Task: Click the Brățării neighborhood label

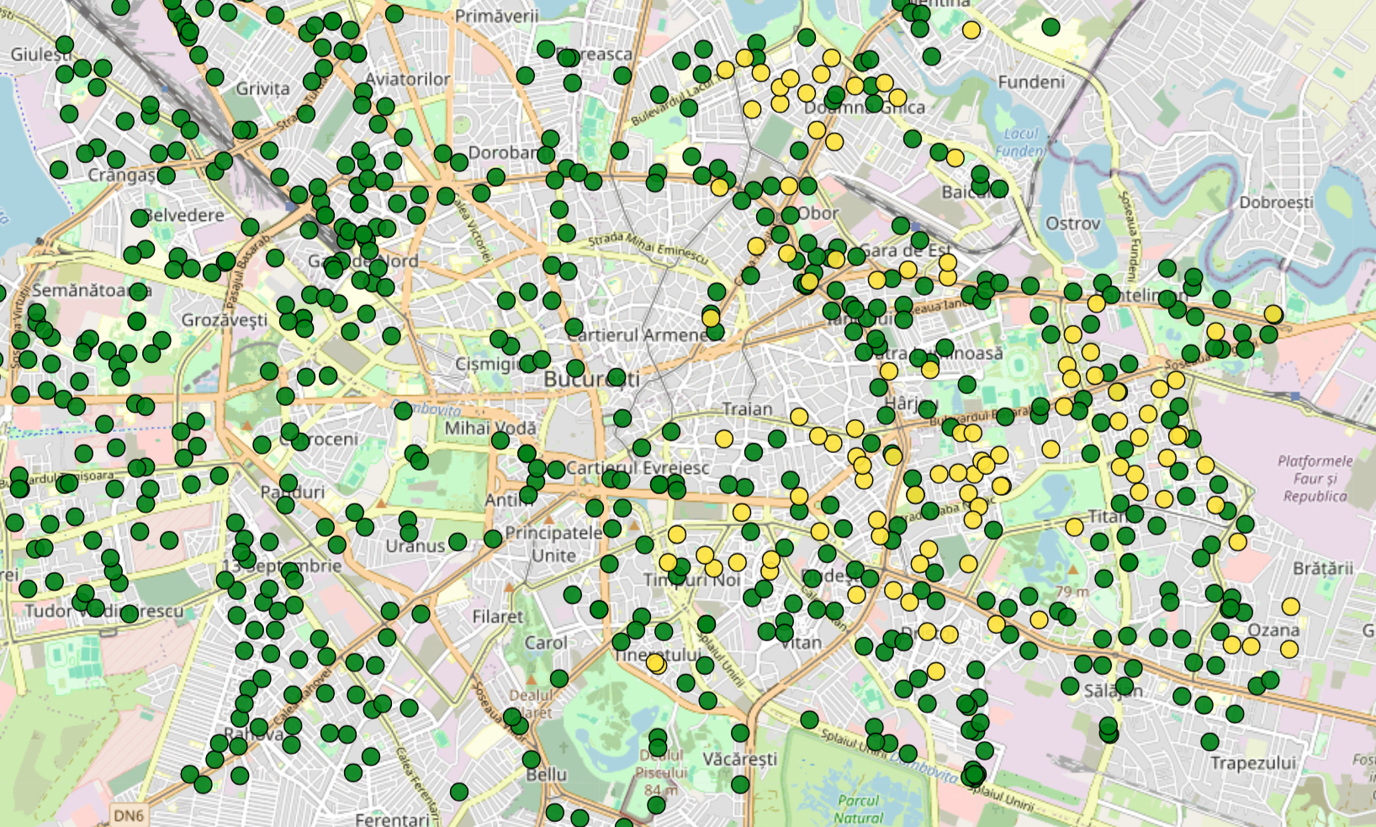Action: [x=1322, y=568]
